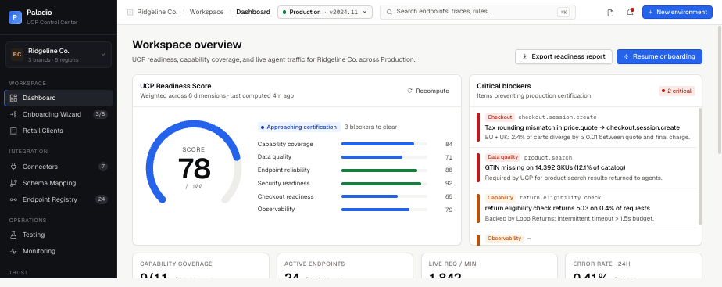Screen dimensions: 722x287
Task: Open the Production v2024.11 environment dropdown
Action: [325, 12]
